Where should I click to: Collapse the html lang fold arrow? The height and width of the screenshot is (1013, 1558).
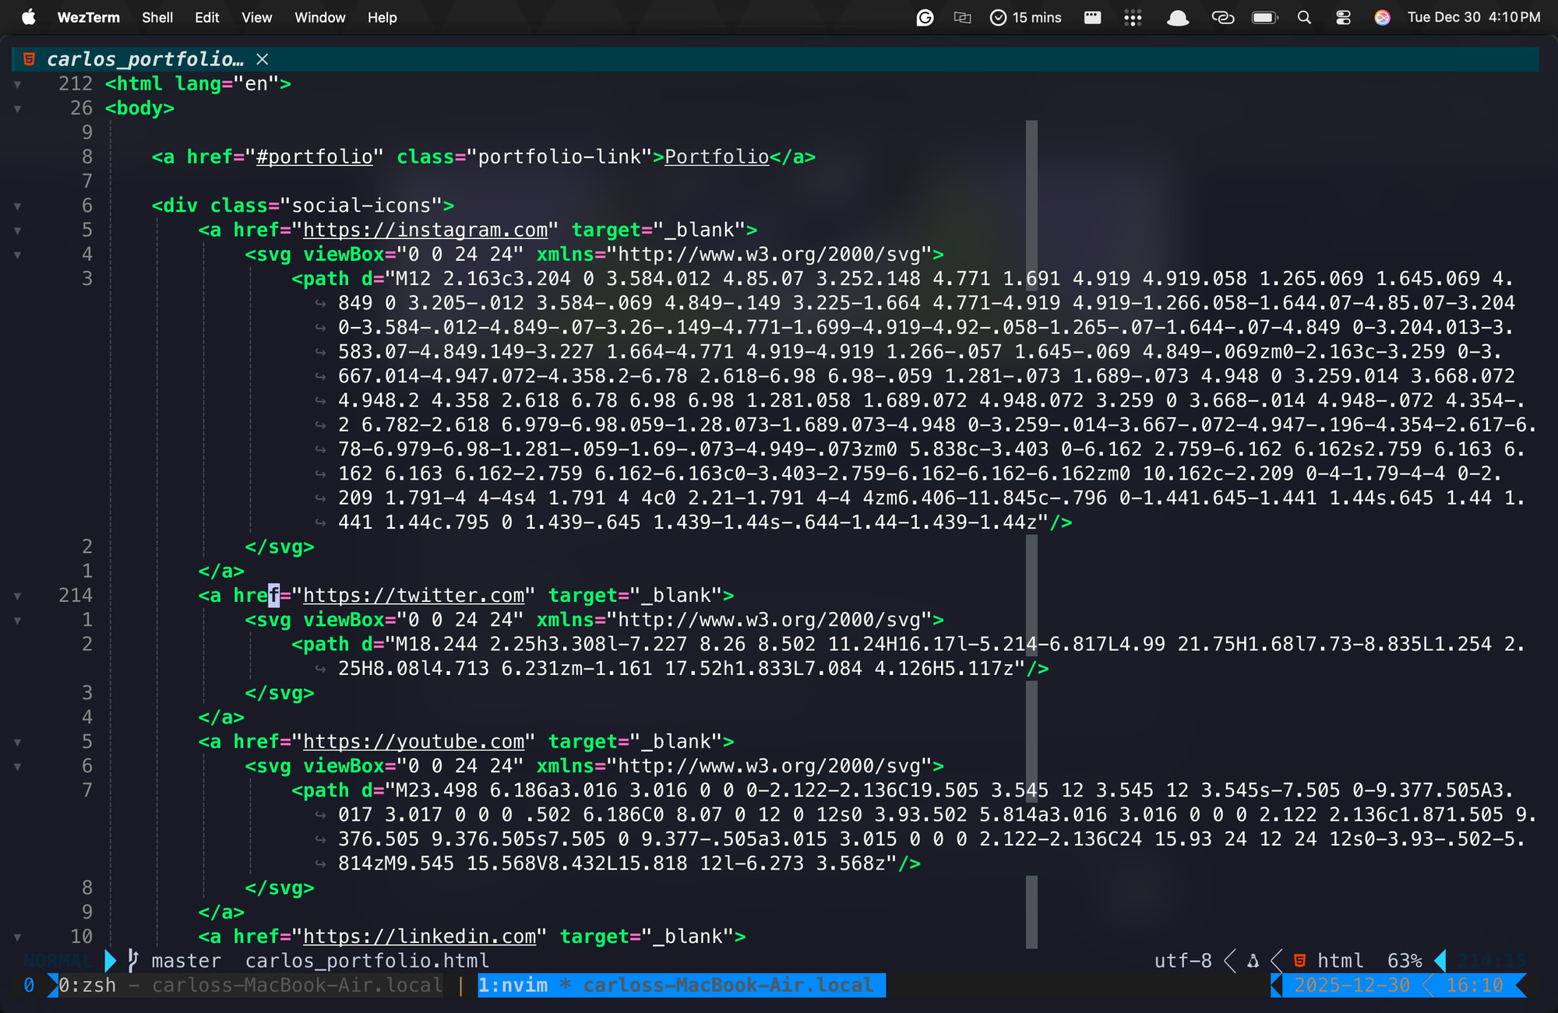[x=17, y=84]
